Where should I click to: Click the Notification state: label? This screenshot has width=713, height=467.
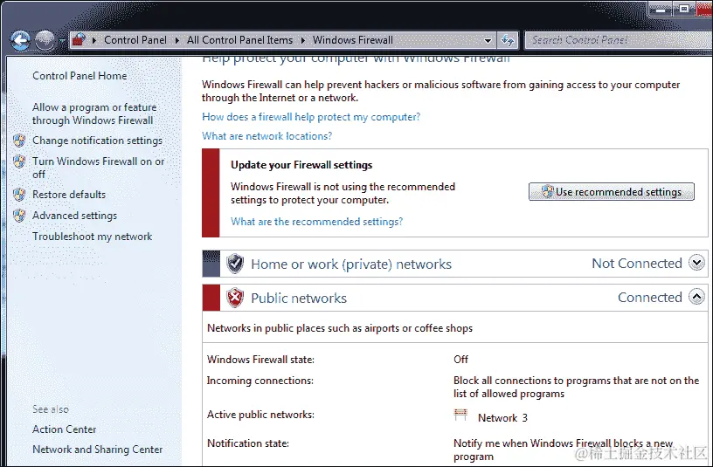[248, 443]
